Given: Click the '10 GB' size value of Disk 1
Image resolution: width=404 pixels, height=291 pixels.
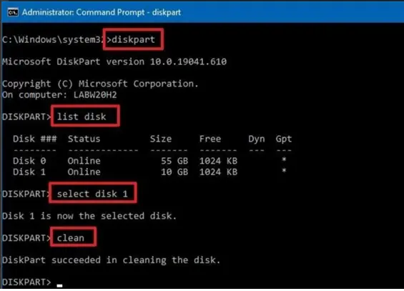Looking at the screenshot, I should pyautogui.click(x=174, y=172).
